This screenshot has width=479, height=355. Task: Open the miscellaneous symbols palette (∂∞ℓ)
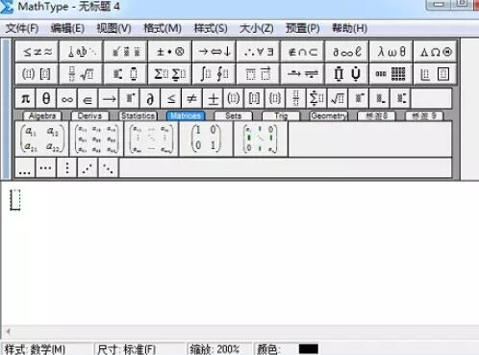click(x=346, y=51)
